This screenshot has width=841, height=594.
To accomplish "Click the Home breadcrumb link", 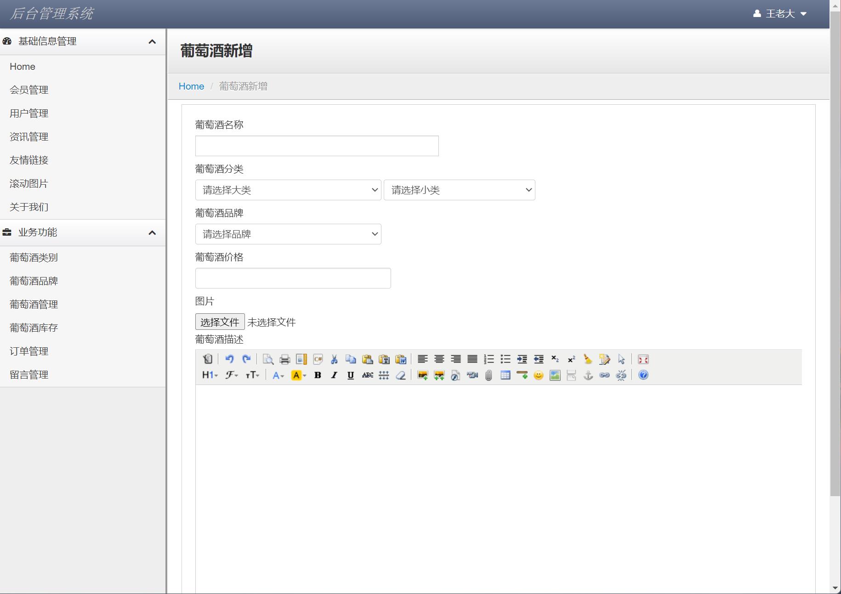I will (191, 86).
